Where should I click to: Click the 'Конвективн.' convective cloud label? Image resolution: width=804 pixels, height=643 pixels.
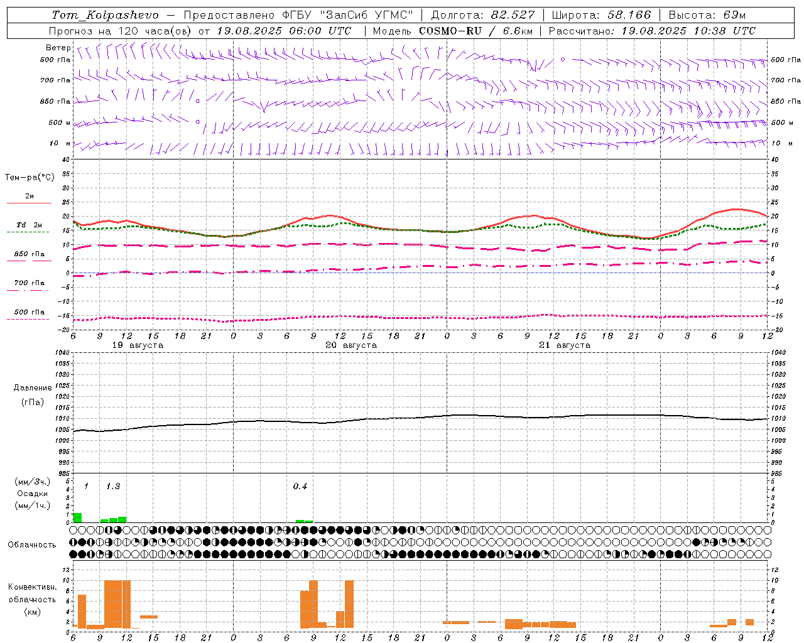33,587
